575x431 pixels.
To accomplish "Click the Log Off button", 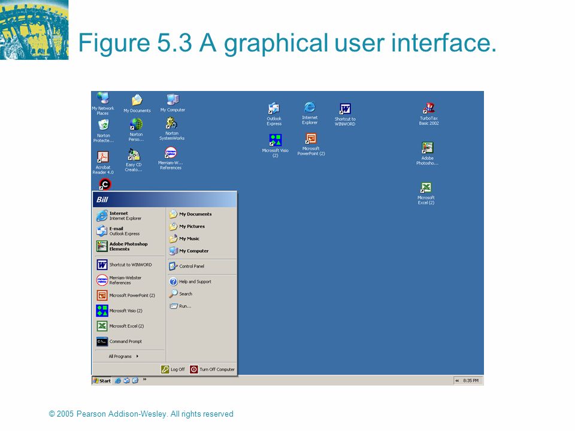I will [173, 369].
